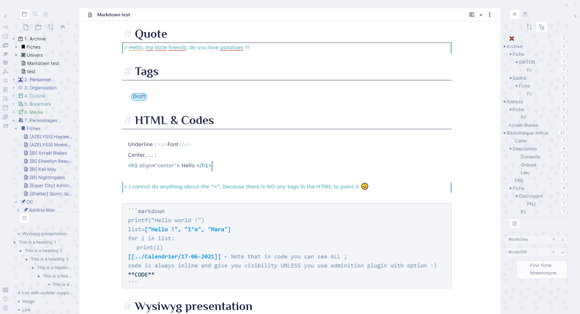Toggle reading view for Markdown test
The image size is (580, 314).
[472, 14]
